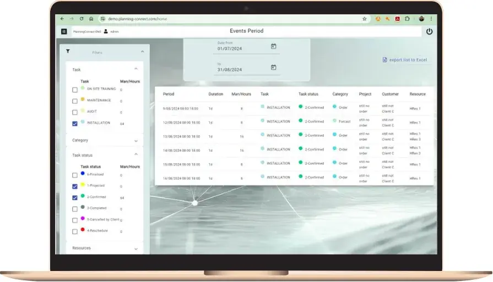Open the app sidebar menu icon

click(x=64, y=31)
